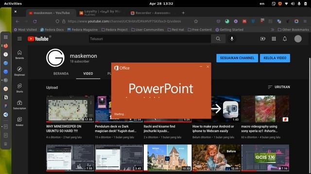Open Eksplorasi in the sidebar
This screenshot has width=311, height=174.
point(19,71)
